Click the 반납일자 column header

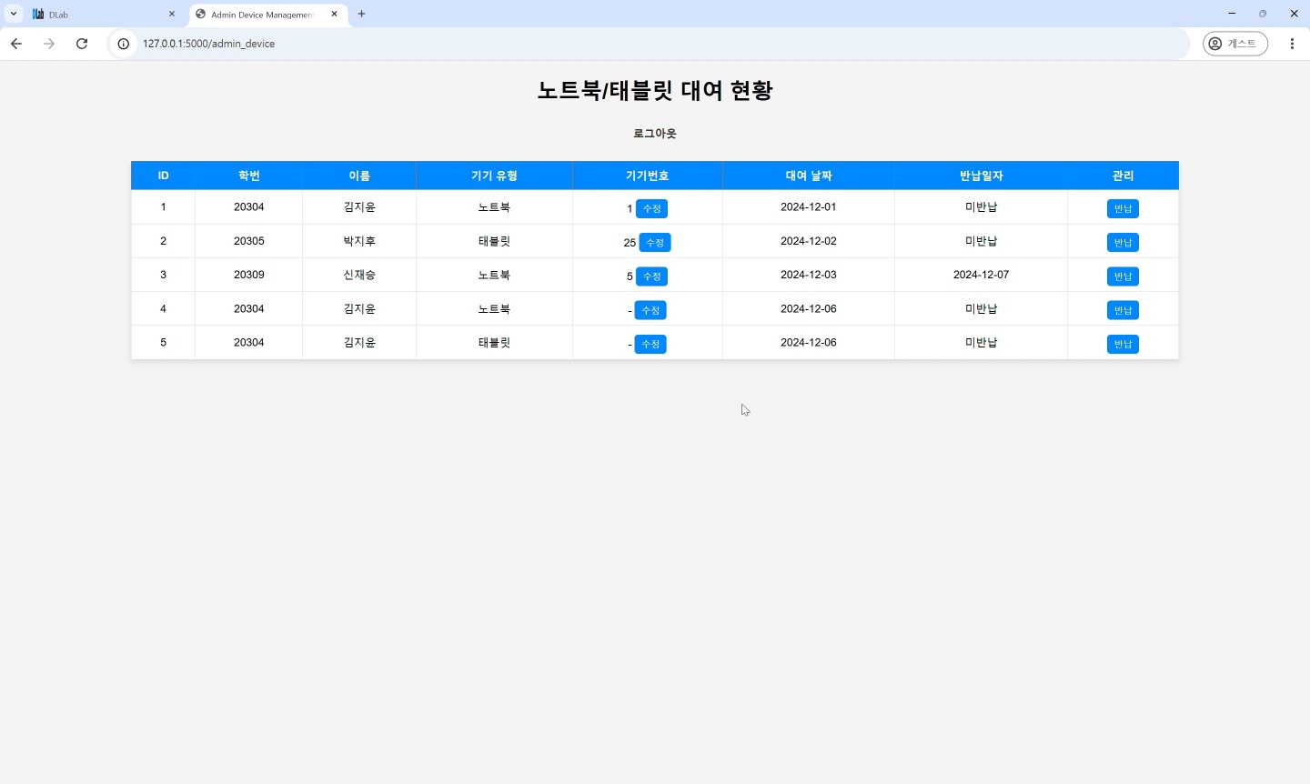pos(981,176)
